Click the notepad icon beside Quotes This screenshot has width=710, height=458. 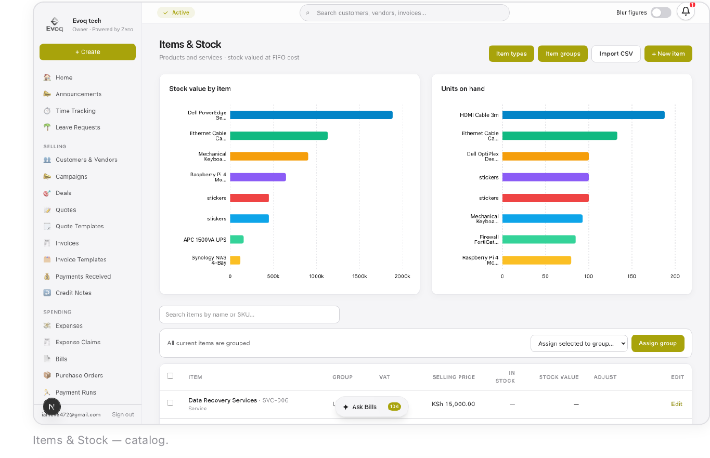point(47,210)
